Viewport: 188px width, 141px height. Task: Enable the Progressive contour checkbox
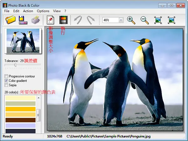point(6,76)
